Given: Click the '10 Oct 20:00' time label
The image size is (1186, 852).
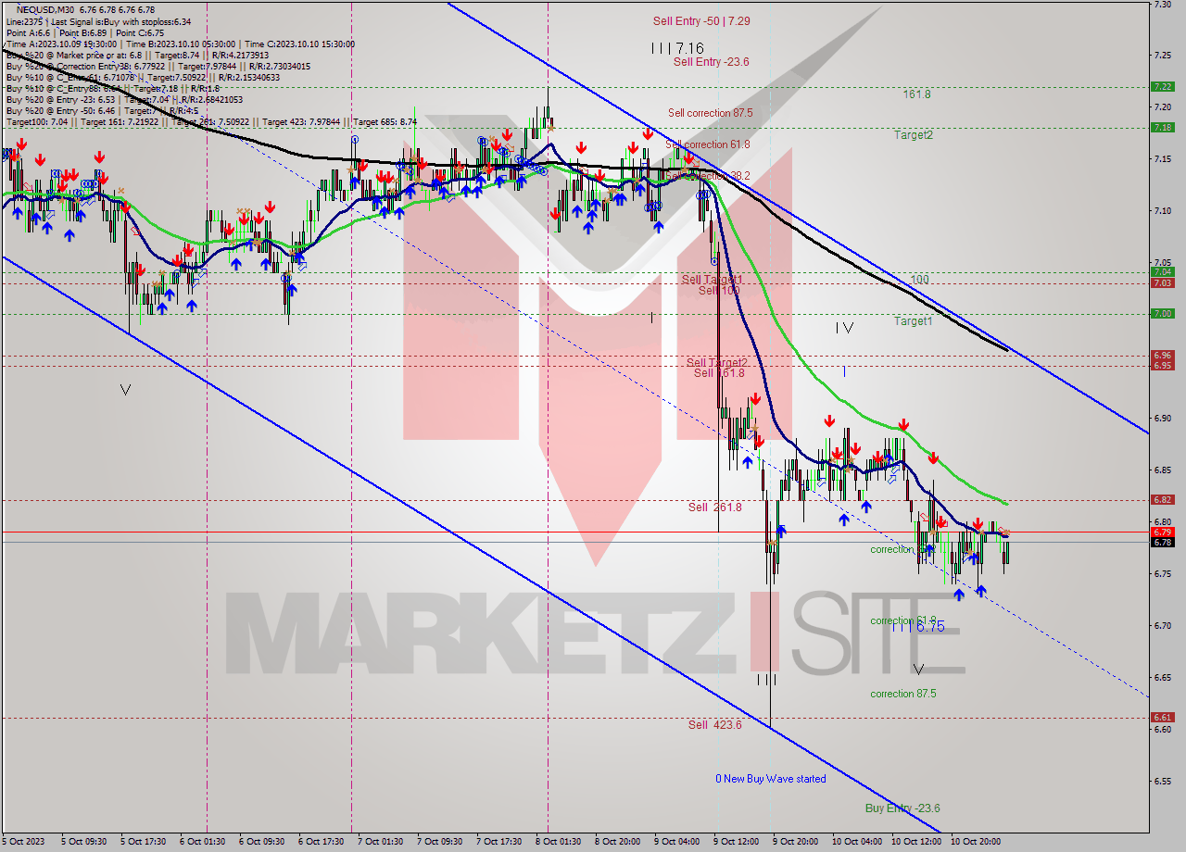Looking at the screenshot, I should tap(975, 842).
